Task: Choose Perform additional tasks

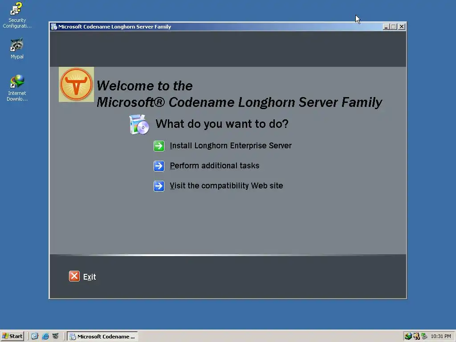Action: (215, 166)
